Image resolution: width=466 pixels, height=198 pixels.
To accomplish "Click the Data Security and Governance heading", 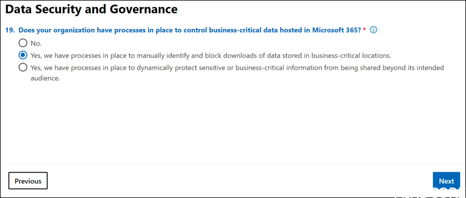I will 91,9.
